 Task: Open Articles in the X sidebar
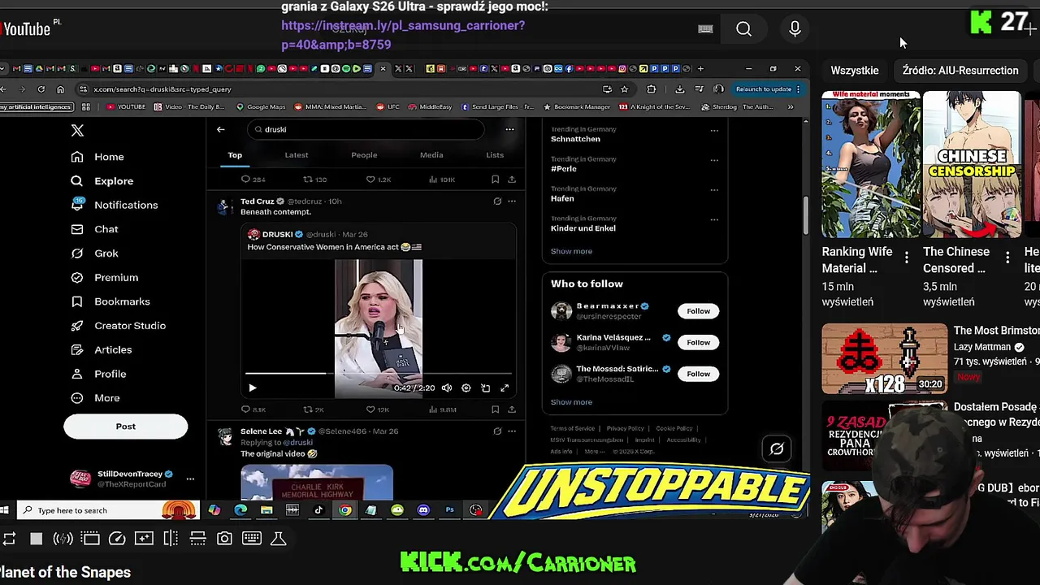(101, 349)
